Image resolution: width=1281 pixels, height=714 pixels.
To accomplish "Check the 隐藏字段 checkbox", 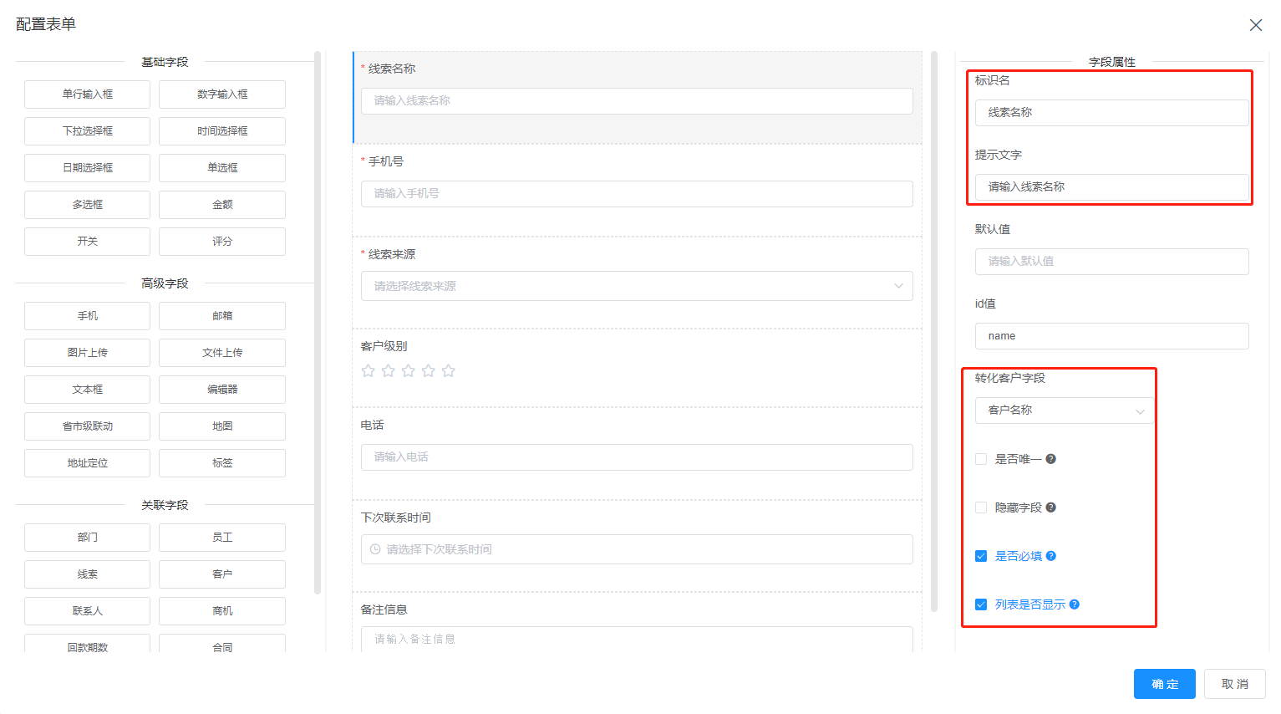I will (981, 507).
